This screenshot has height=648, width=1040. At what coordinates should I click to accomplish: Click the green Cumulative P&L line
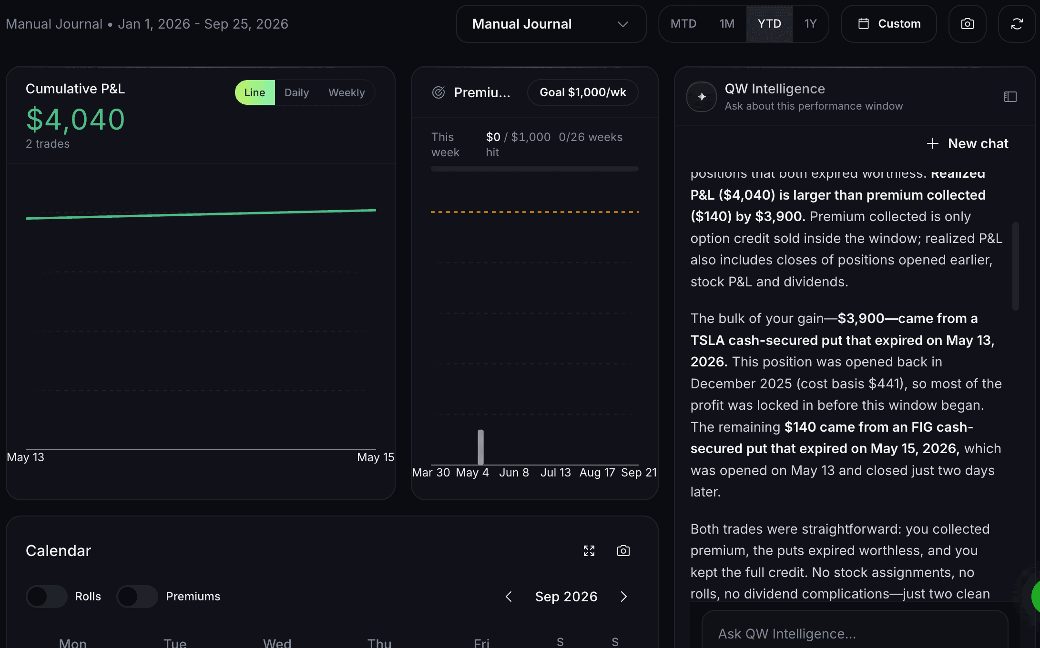pos(201,214)
